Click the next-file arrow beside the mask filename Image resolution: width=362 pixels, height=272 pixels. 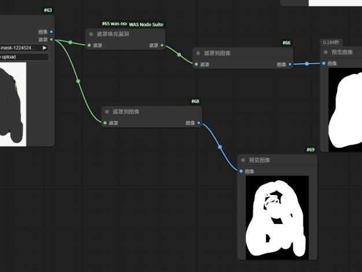(45, 48)
